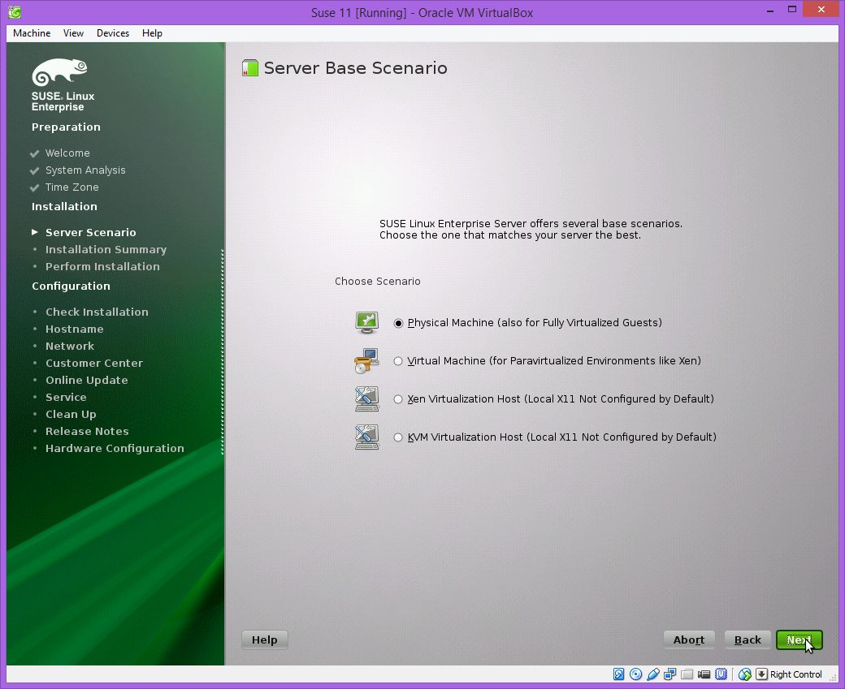Click the Physical Machine scenario icon
Viewport: 845px width, 689px height.
(x=367, y=322)
